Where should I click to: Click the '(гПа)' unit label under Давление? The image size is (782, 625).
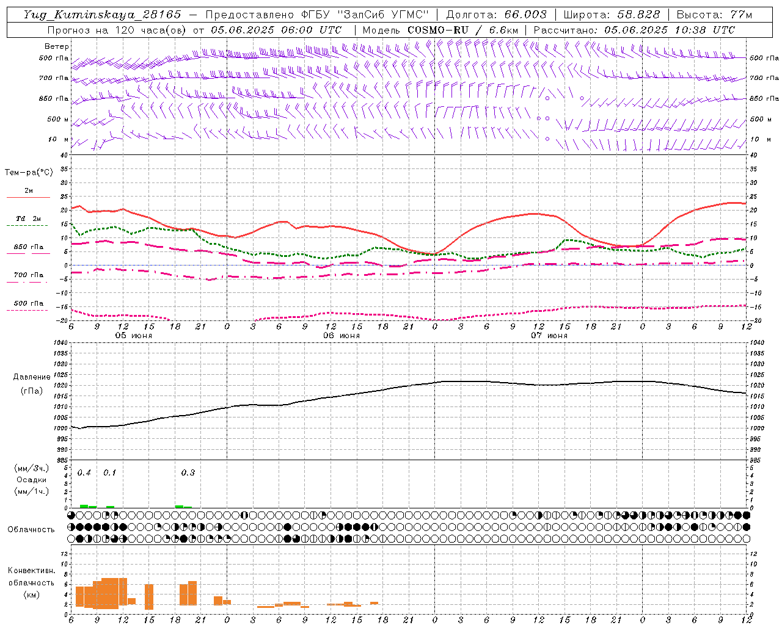pyautogui.click(x=32, y=391)
